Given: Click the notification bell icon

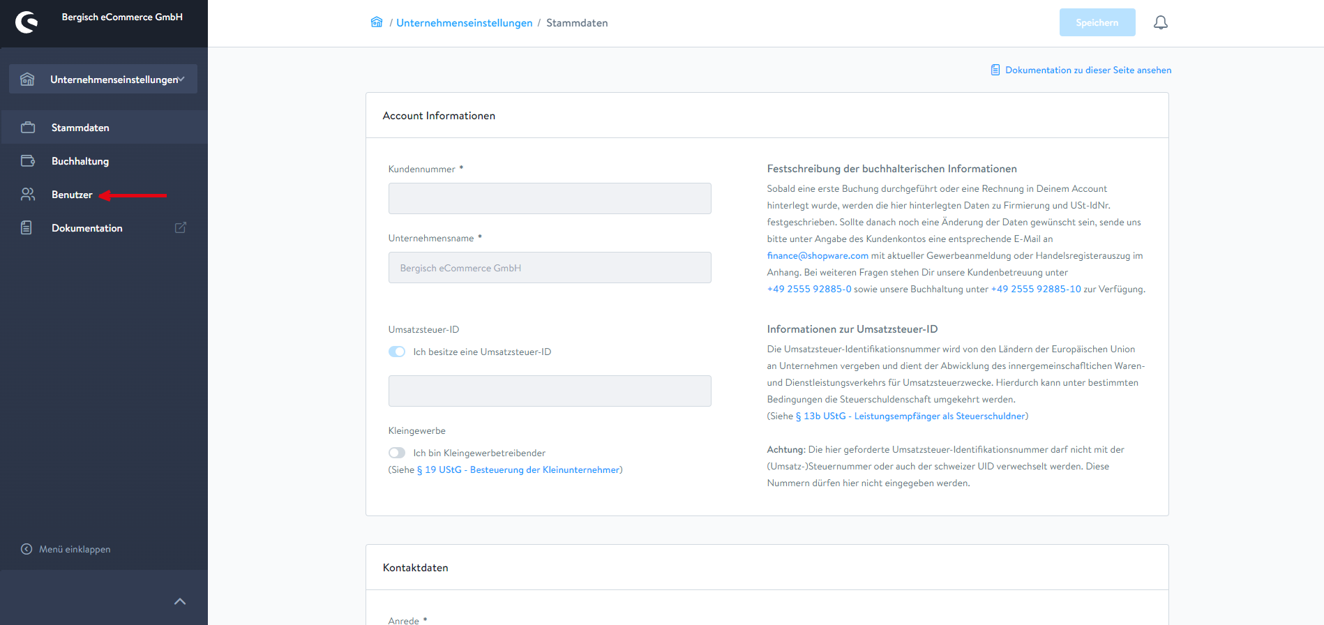Looking at the screenshot, I should [x=1160, y=22].
